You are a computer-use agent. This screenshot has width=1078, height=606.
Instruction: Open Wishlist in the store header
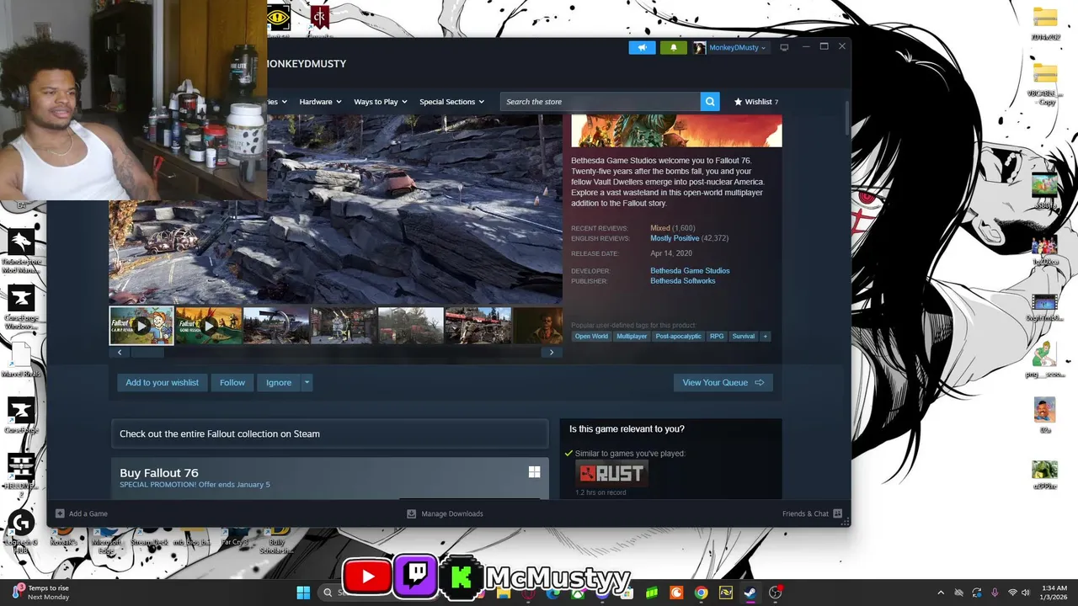pos(756,102)
